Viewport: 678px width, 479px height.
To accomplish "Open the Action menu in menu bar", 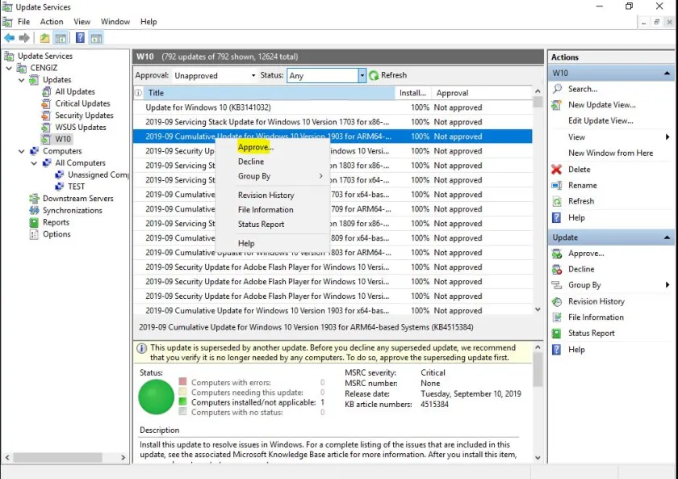I will click(52, 22).
